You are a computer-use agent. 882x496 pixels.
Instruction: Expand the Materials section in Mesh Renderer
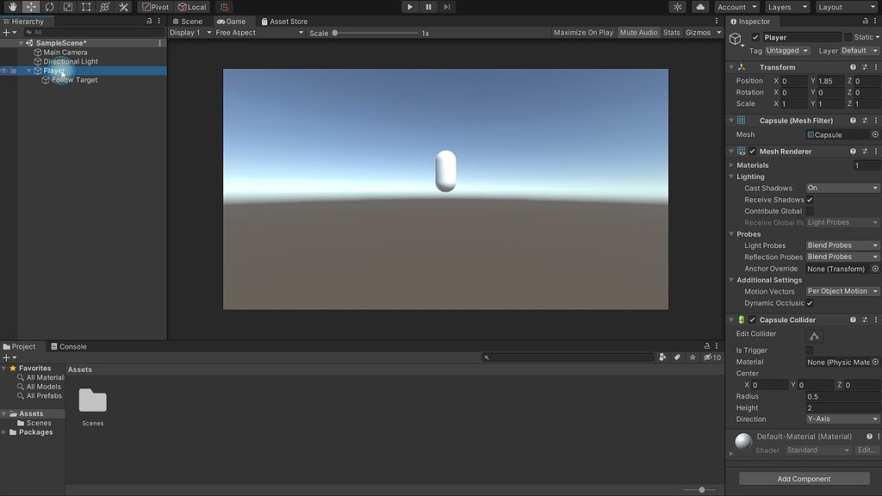point(732,164)
